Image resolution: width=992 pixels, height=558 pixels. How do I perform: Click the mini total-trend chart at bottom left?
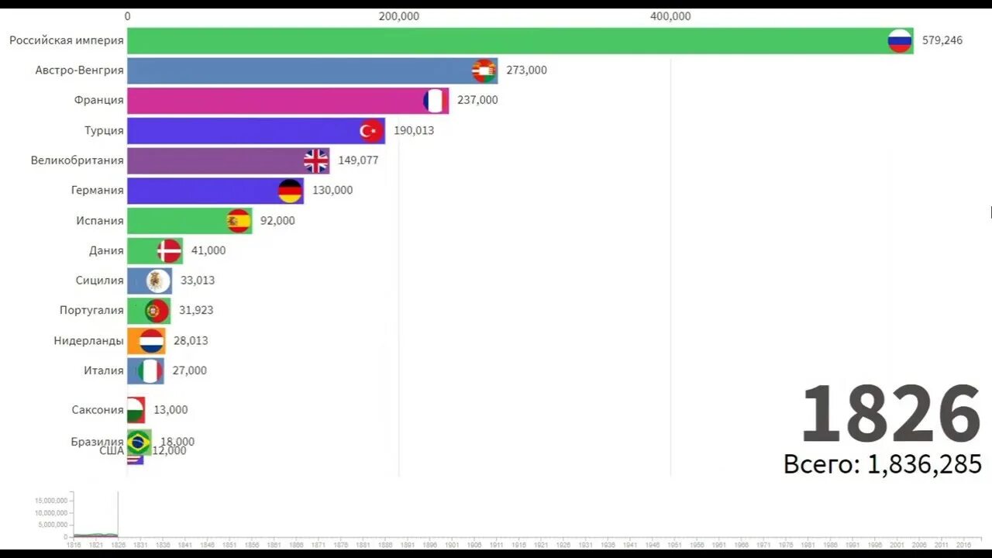click(95, 515)
